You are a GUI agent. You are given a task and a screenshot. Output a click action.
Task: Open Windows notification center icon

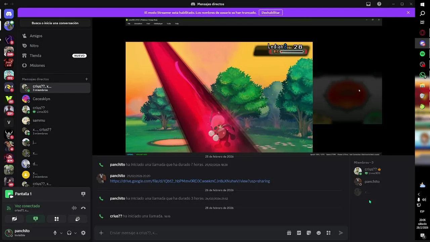pyautogui.click(x=423, y=236)
